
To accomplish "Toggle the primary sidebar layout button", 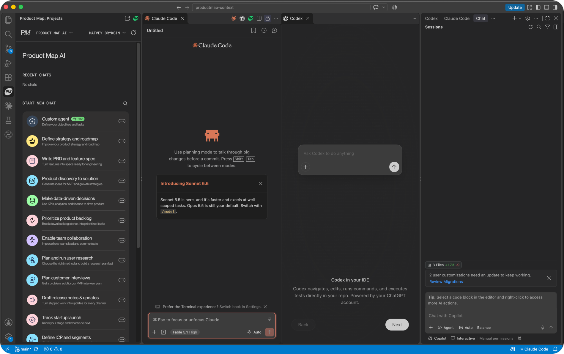I will (538, 7).
